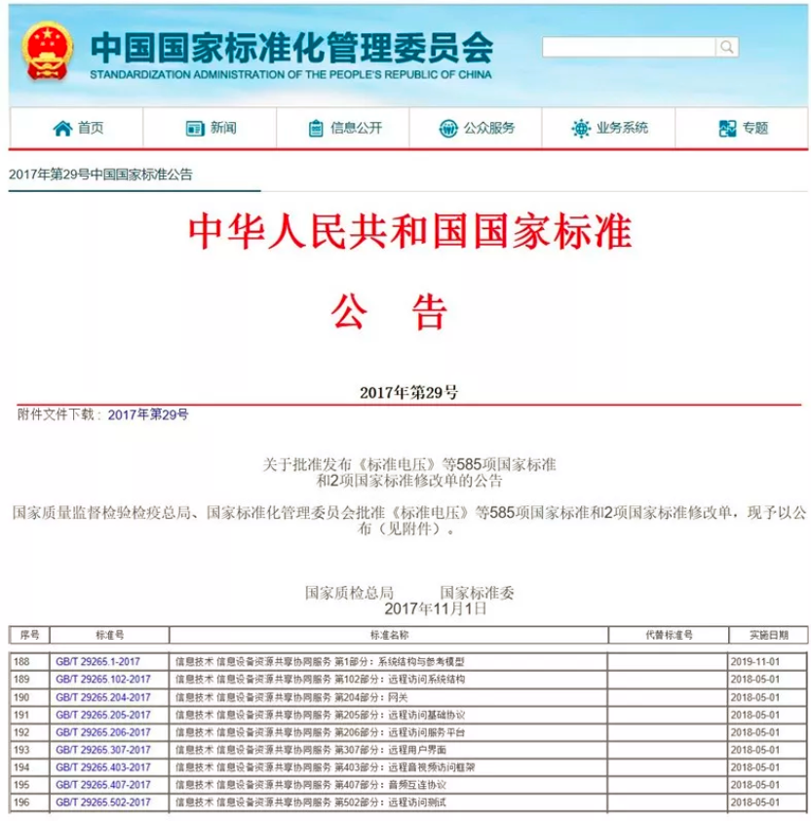Image resolution: width=811 pixels, height=822 pixels.
Task: Click the 标准号 column header
Action: (x=109, y=635)
